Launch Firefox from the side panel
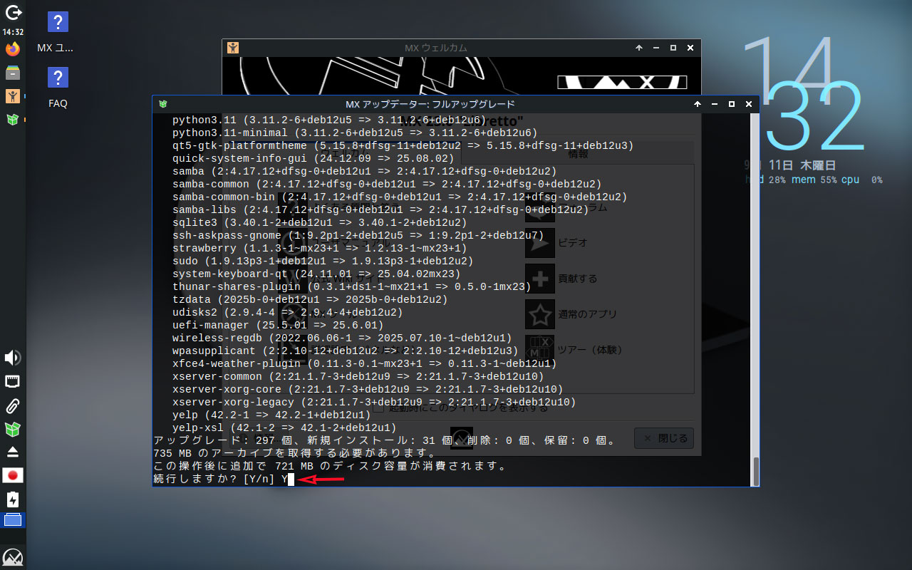 point(13,49)
